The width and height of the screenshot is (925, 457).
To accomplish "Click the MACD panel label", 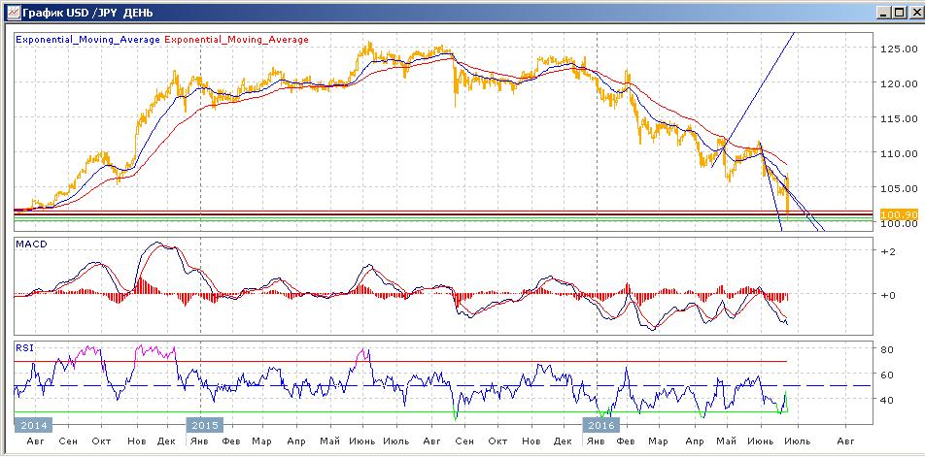I will pyautogui.click(x=30, y=244).
